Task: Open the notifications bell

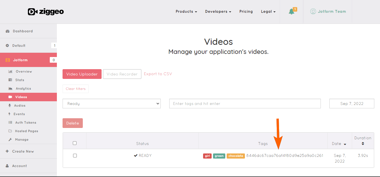Action: click(x=291, y=12)
